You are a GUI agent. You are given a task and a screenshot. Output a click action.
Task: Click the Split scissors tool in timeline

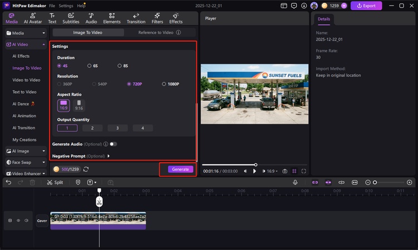click(x=55, y=182)
